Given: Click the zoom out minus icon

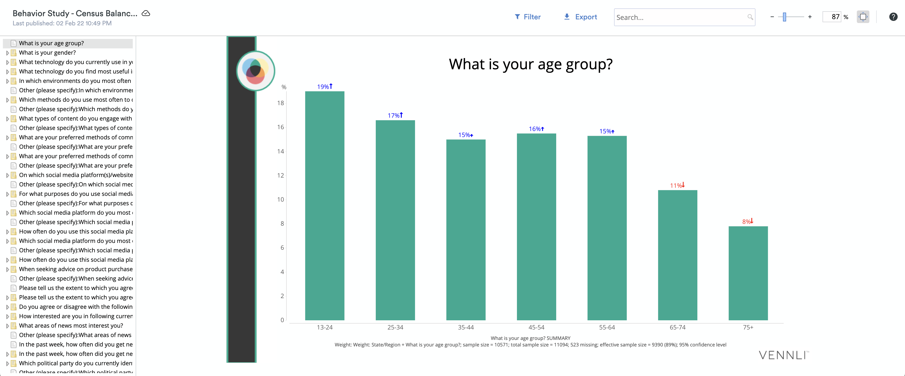Looking at the screenshot, I should [772, 17].
